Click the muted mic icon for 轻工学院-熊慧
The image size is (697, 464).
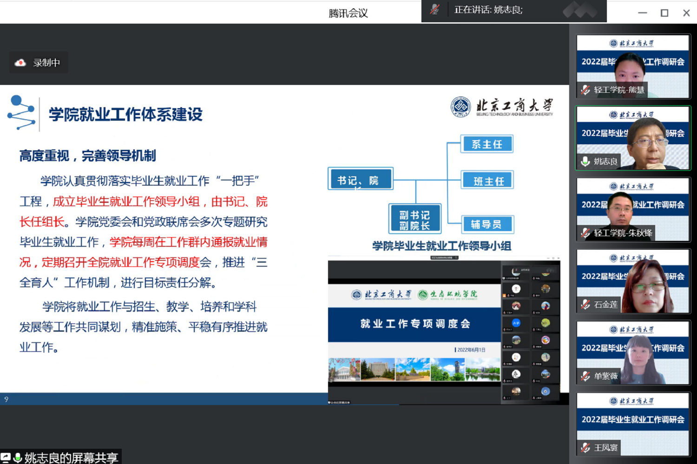tap(585, 90)
